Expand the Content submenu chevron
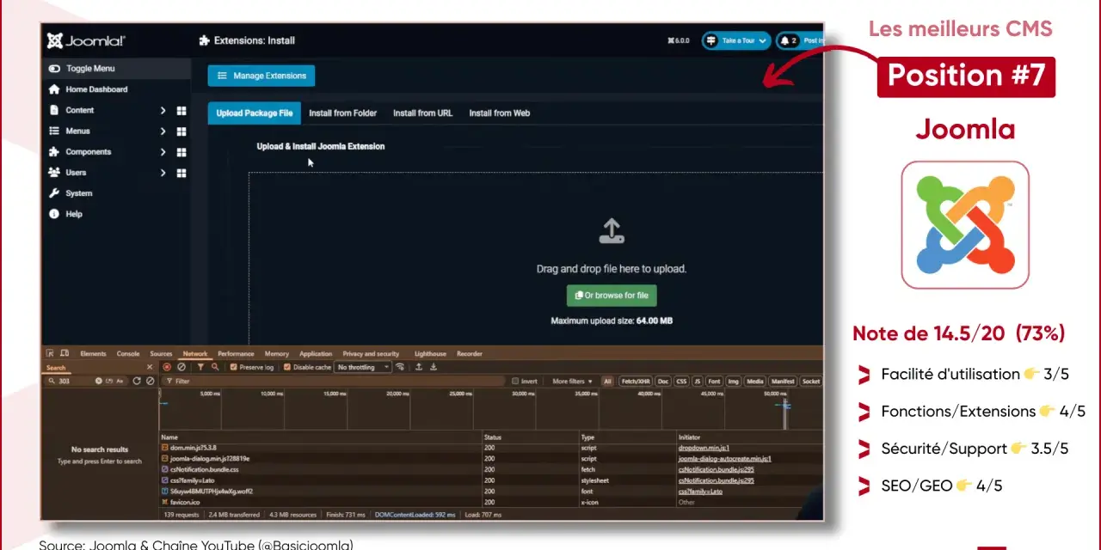This screenshot has height=550, width=1101. coord(163,111)
